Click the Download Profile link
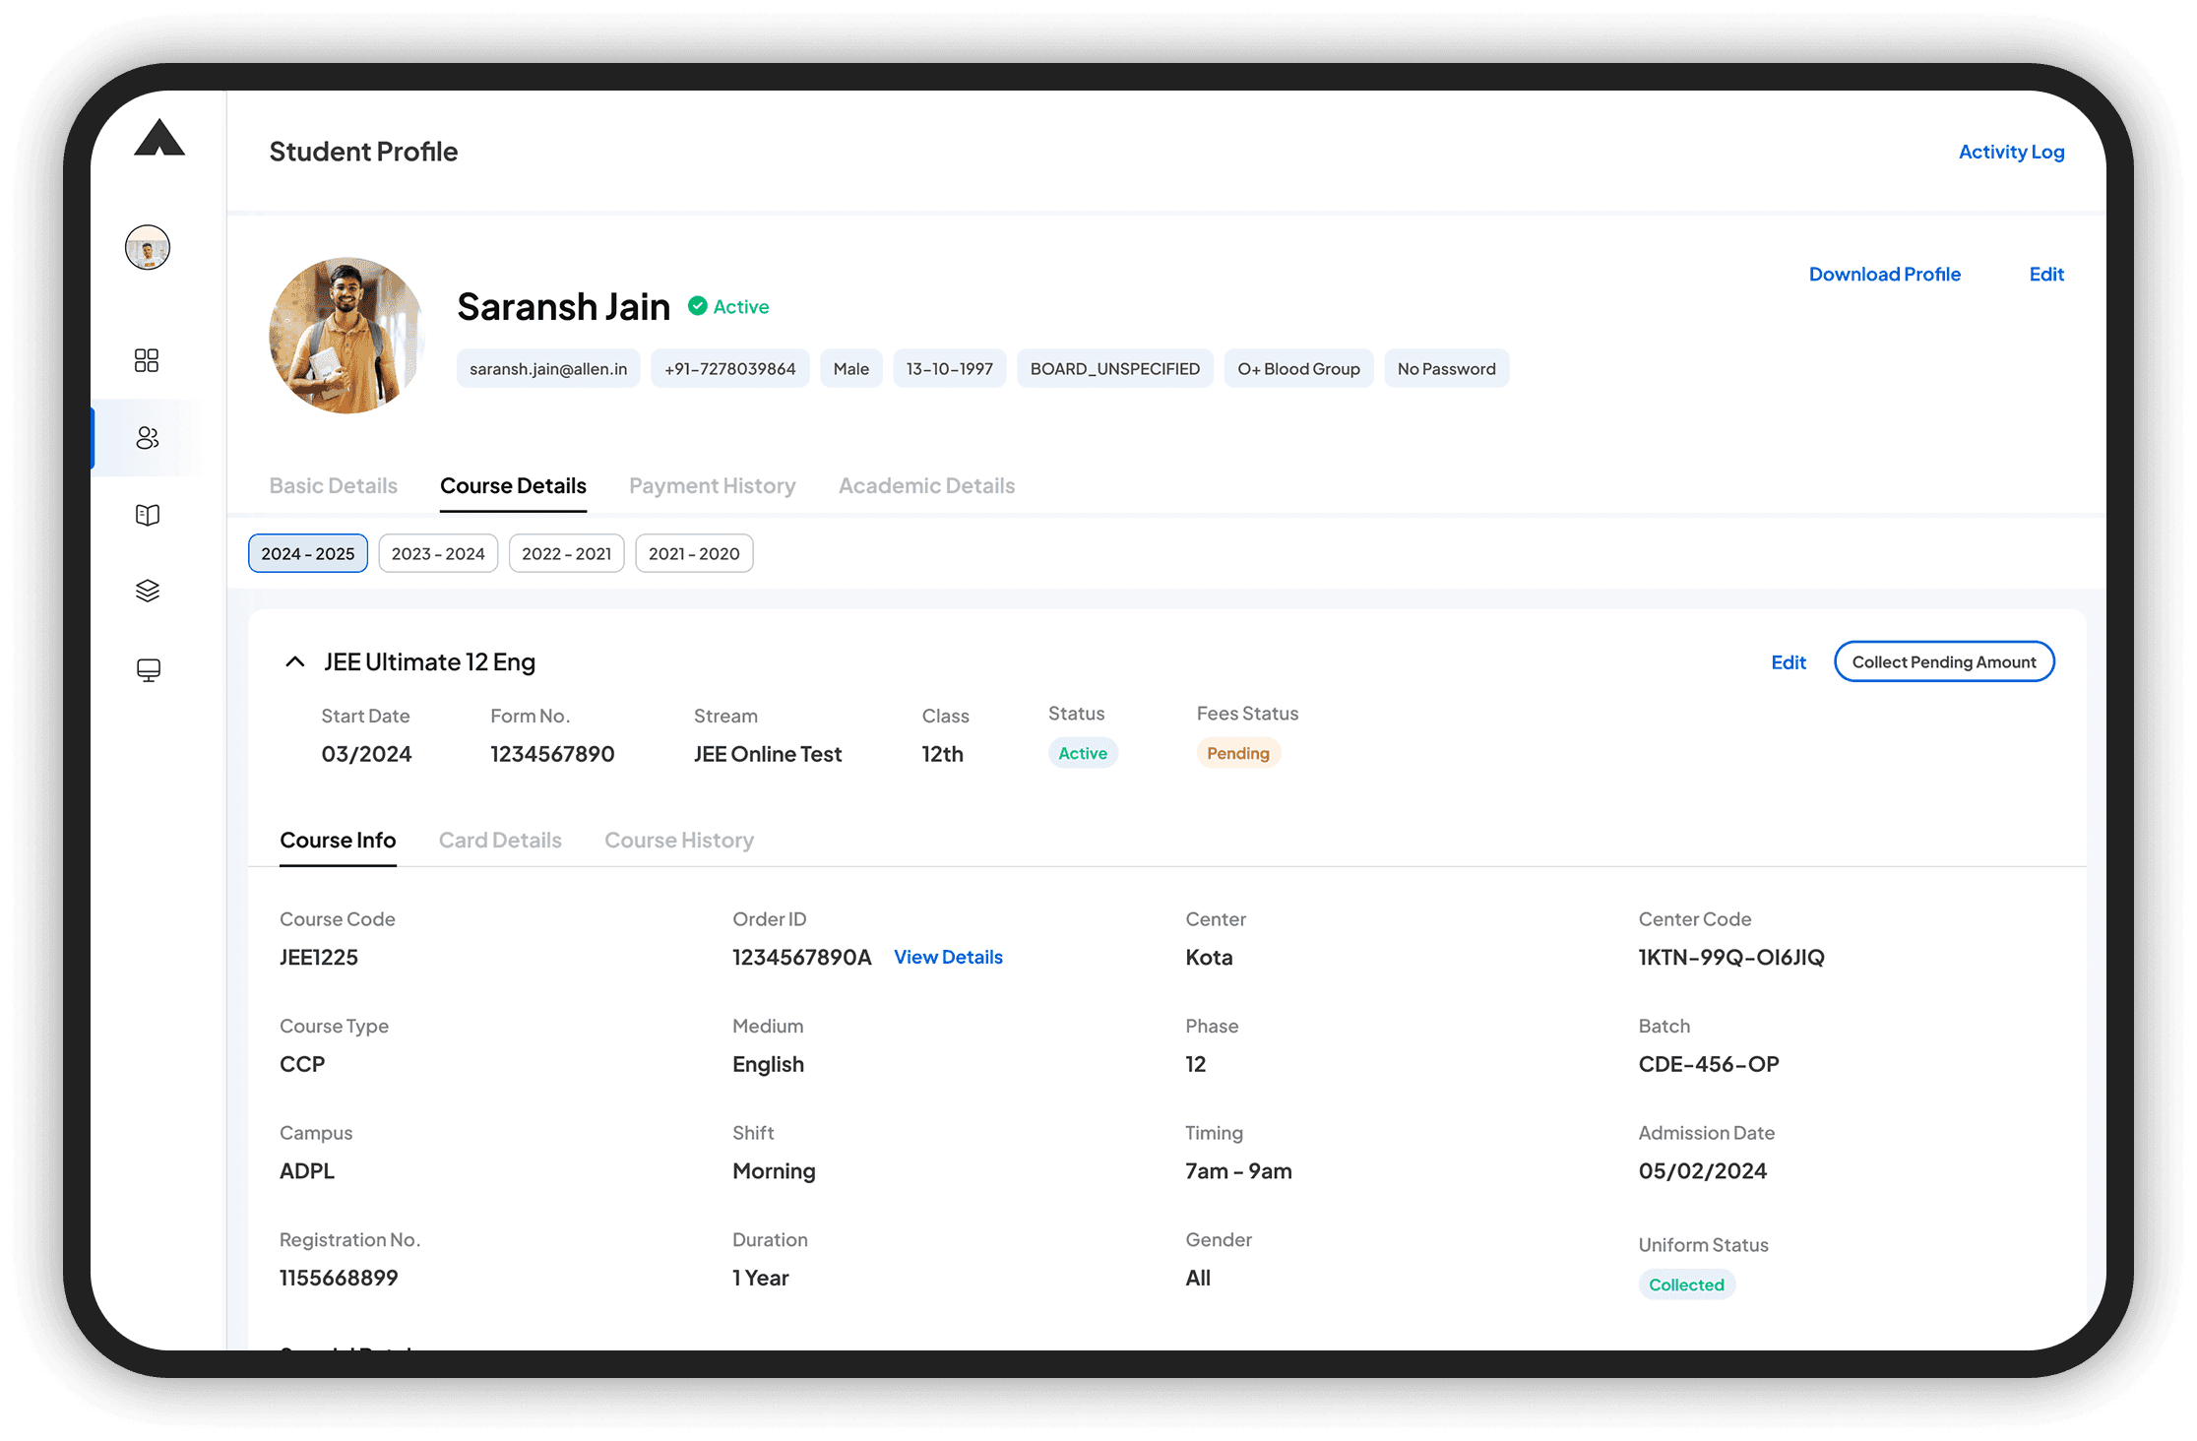The image size is (2197, 1441). pyautogui.click(x=1884, y=275)
